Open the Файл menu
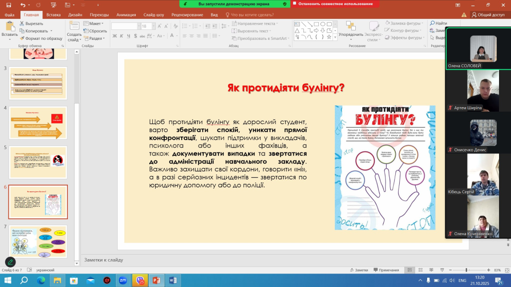 click(x=9, y=14)
